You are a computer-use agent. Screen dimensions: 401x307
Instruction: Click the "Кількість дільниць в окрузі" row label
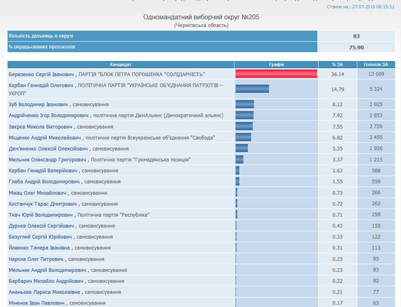coord(39,36)
